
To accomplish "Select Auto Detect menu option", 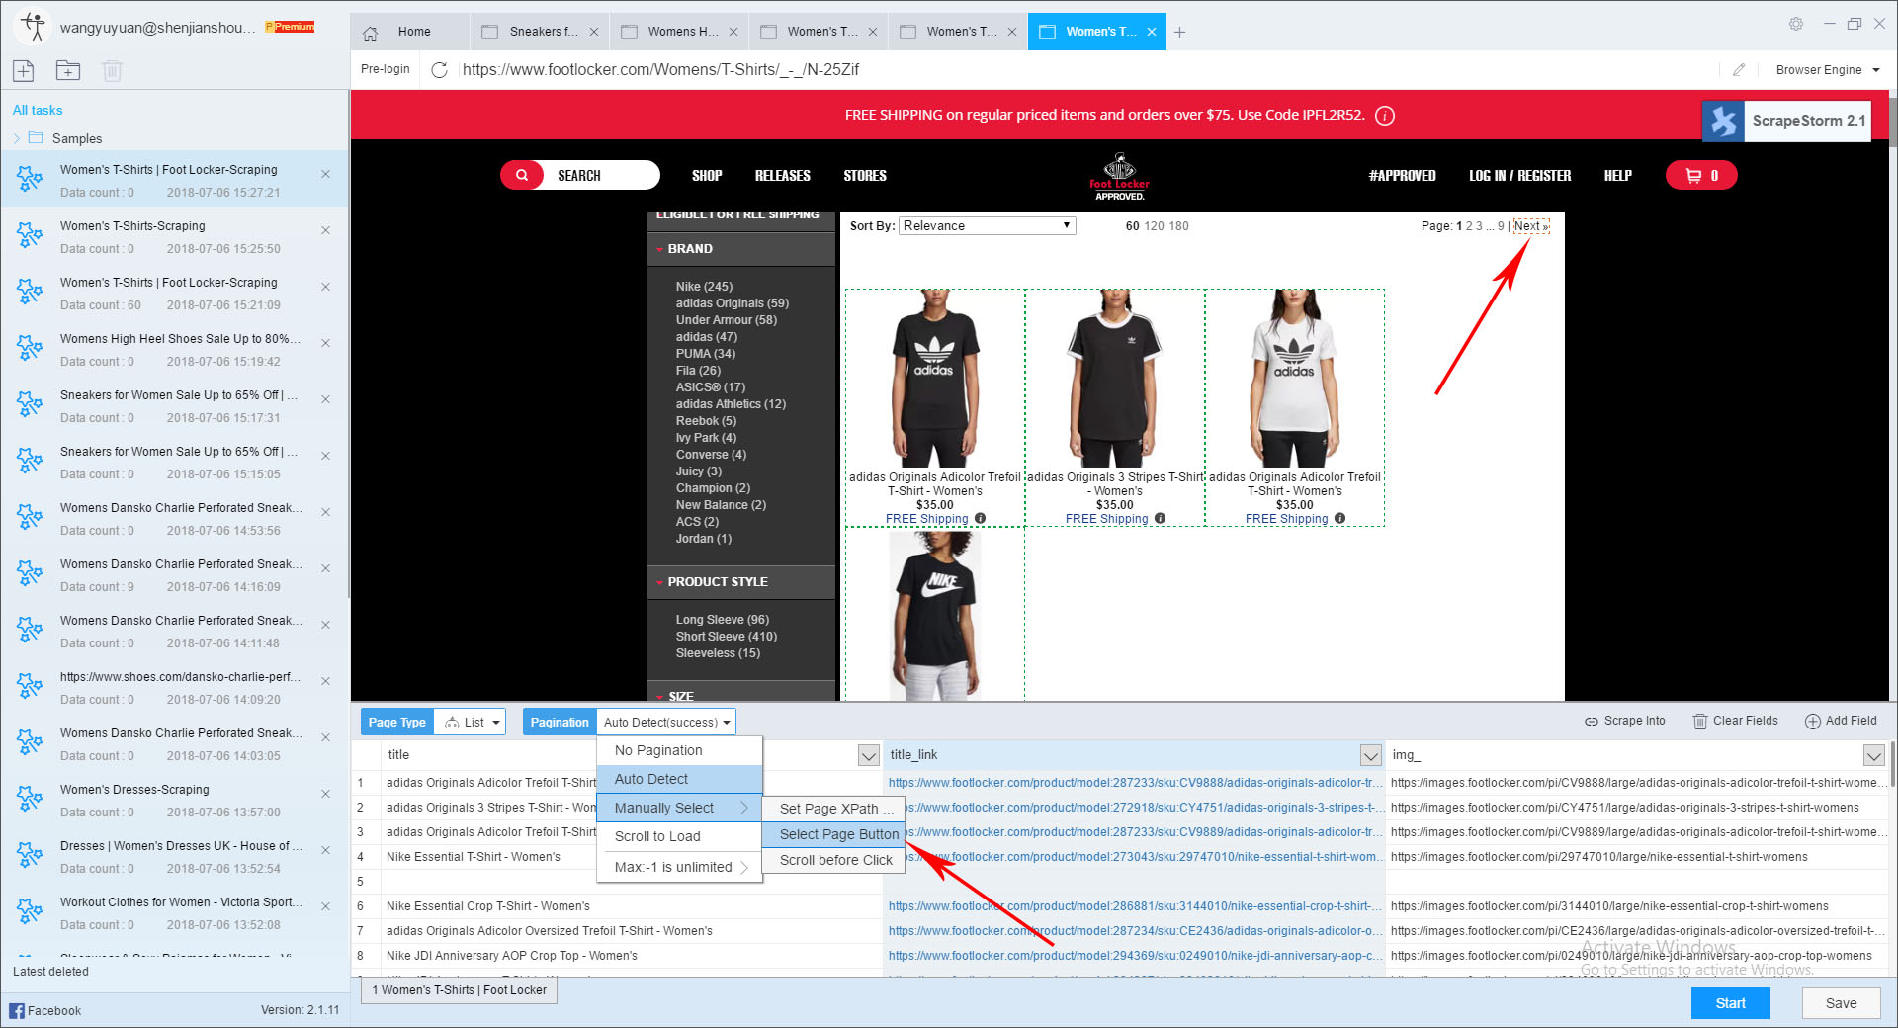I will pyautogui.click(x=679, y=779).
